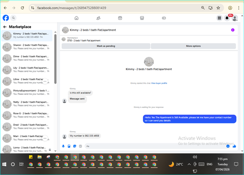
Task: Click Kimmy's large avatar in chat
Action: (149, 62)
